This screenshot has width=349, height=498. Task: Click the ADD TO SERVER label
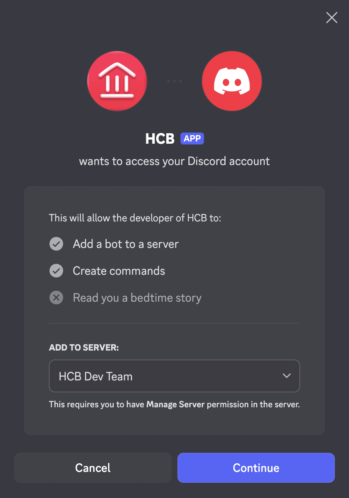[x=84, y=348]
